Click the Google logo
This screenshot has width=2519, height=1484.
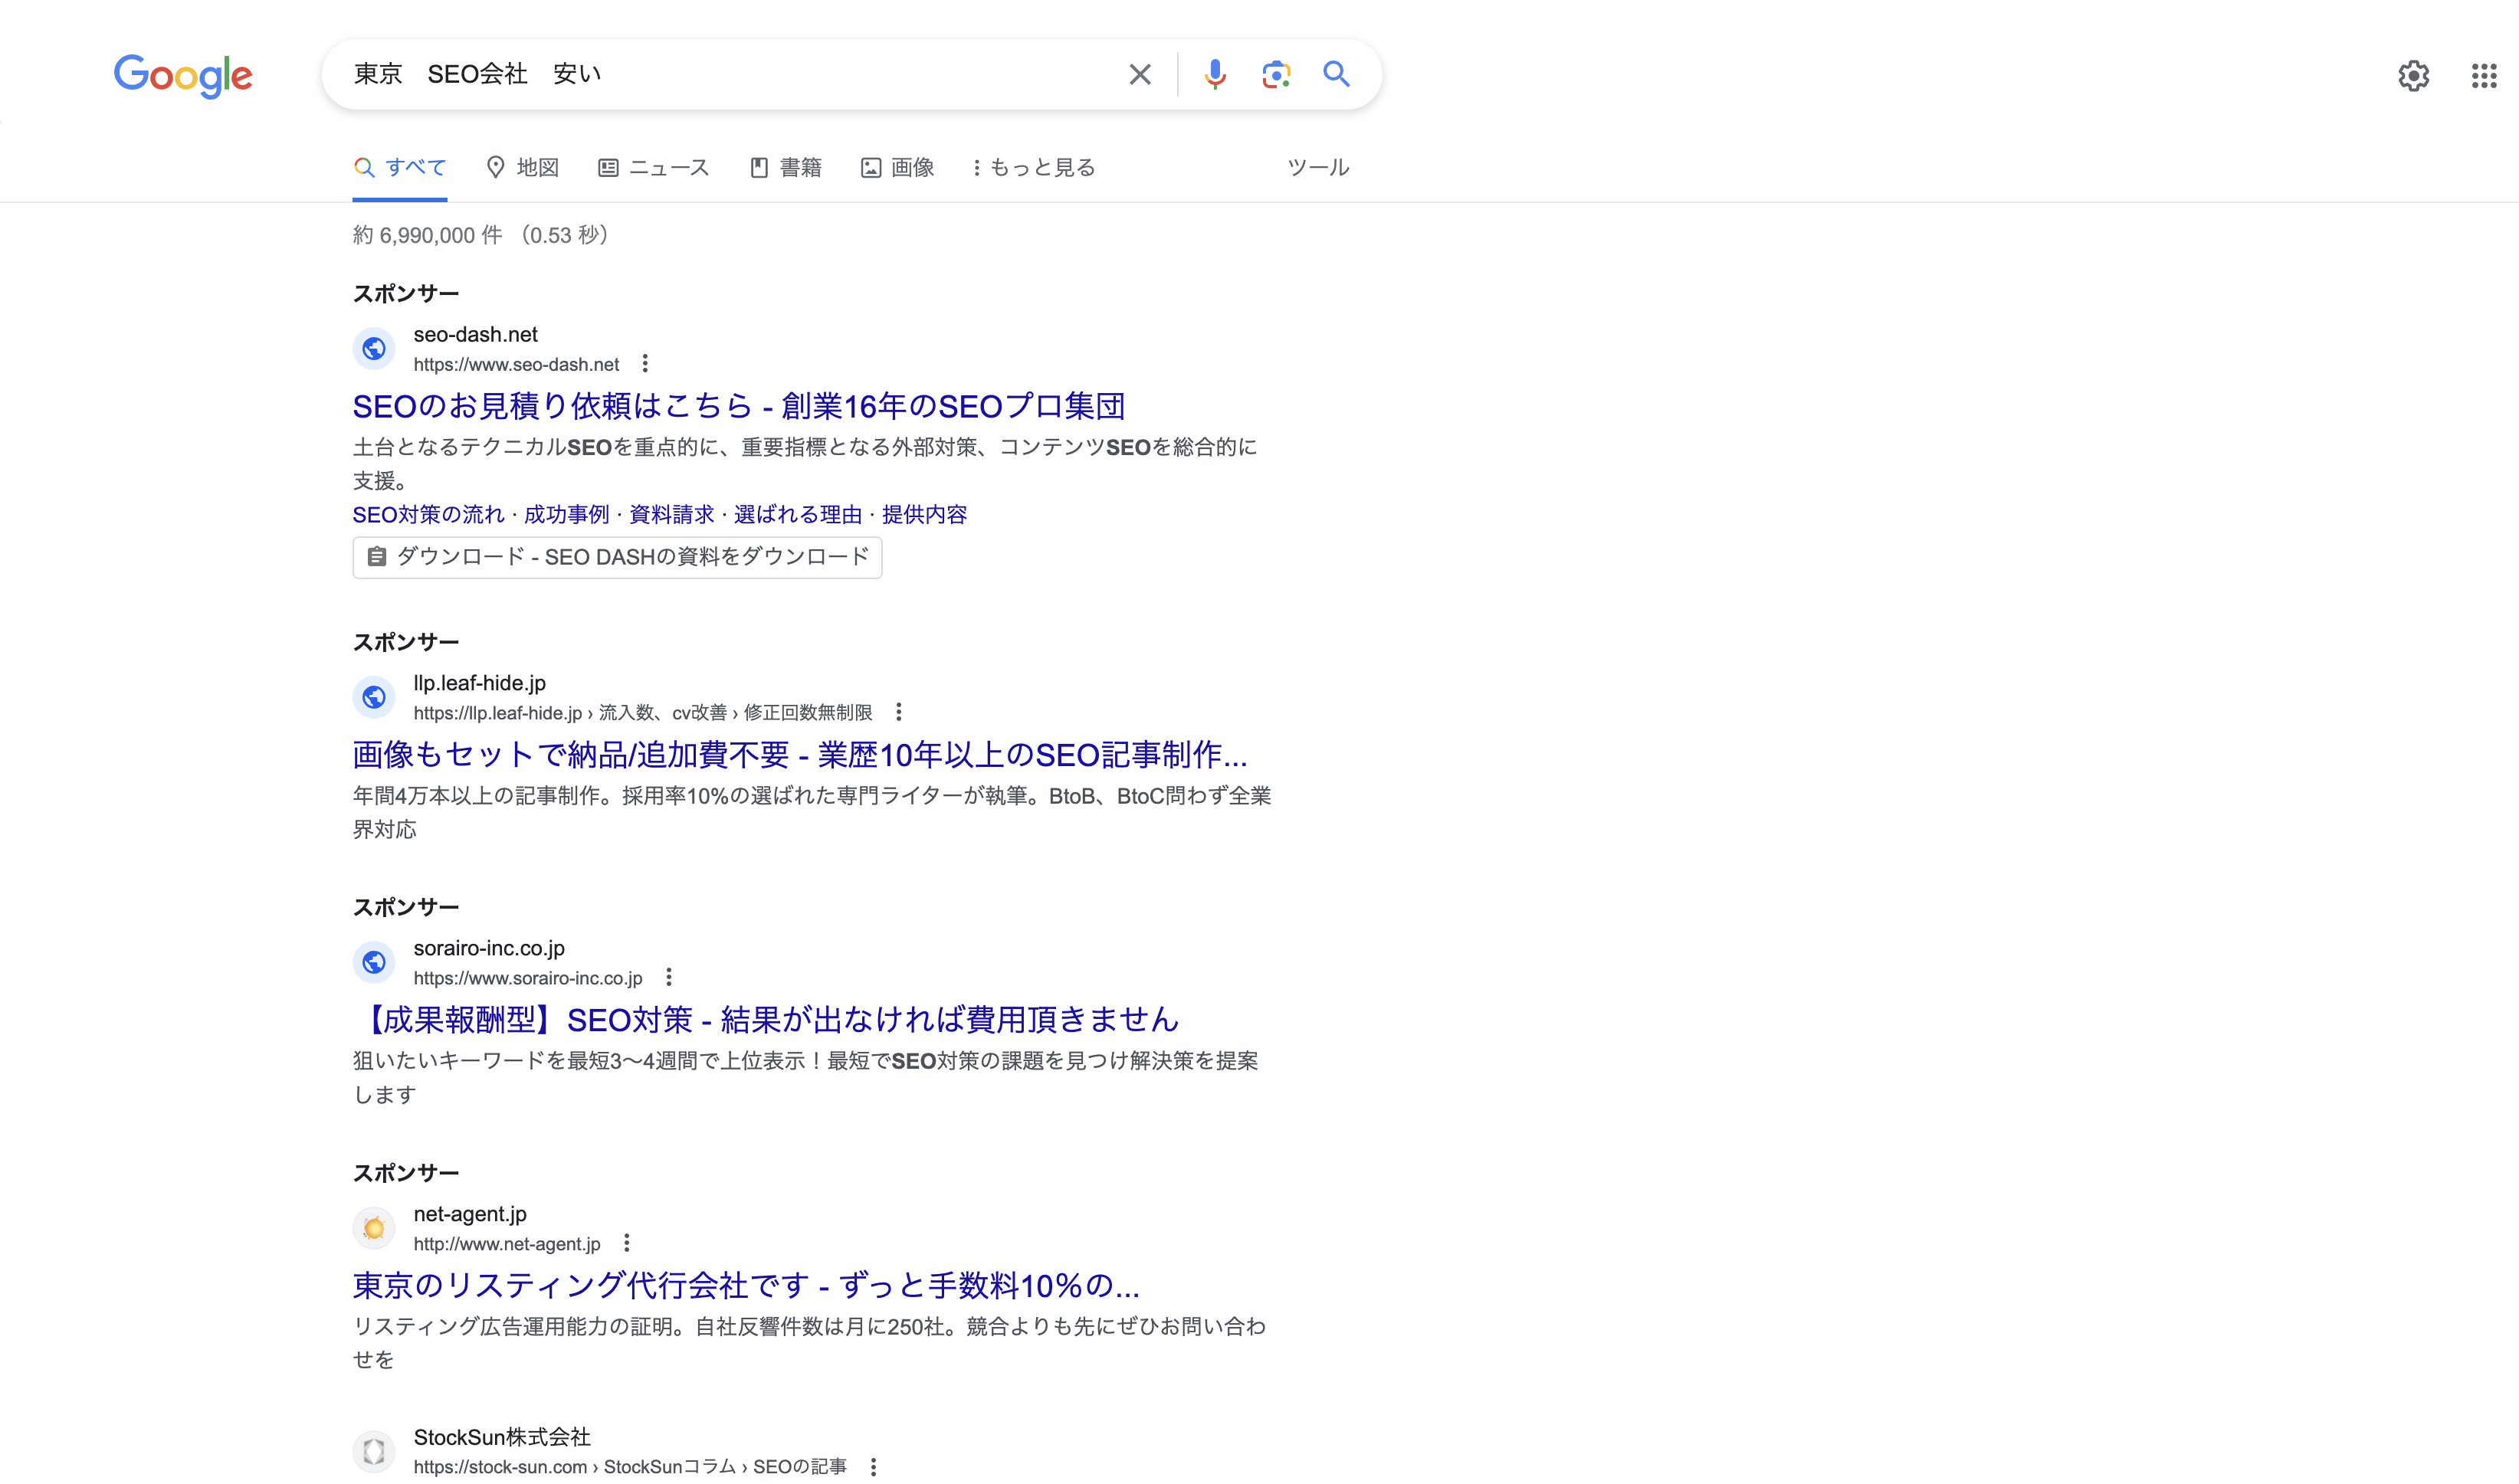point(183,75)
